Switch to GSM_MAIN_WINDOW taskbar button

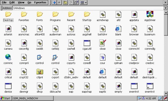33,98
